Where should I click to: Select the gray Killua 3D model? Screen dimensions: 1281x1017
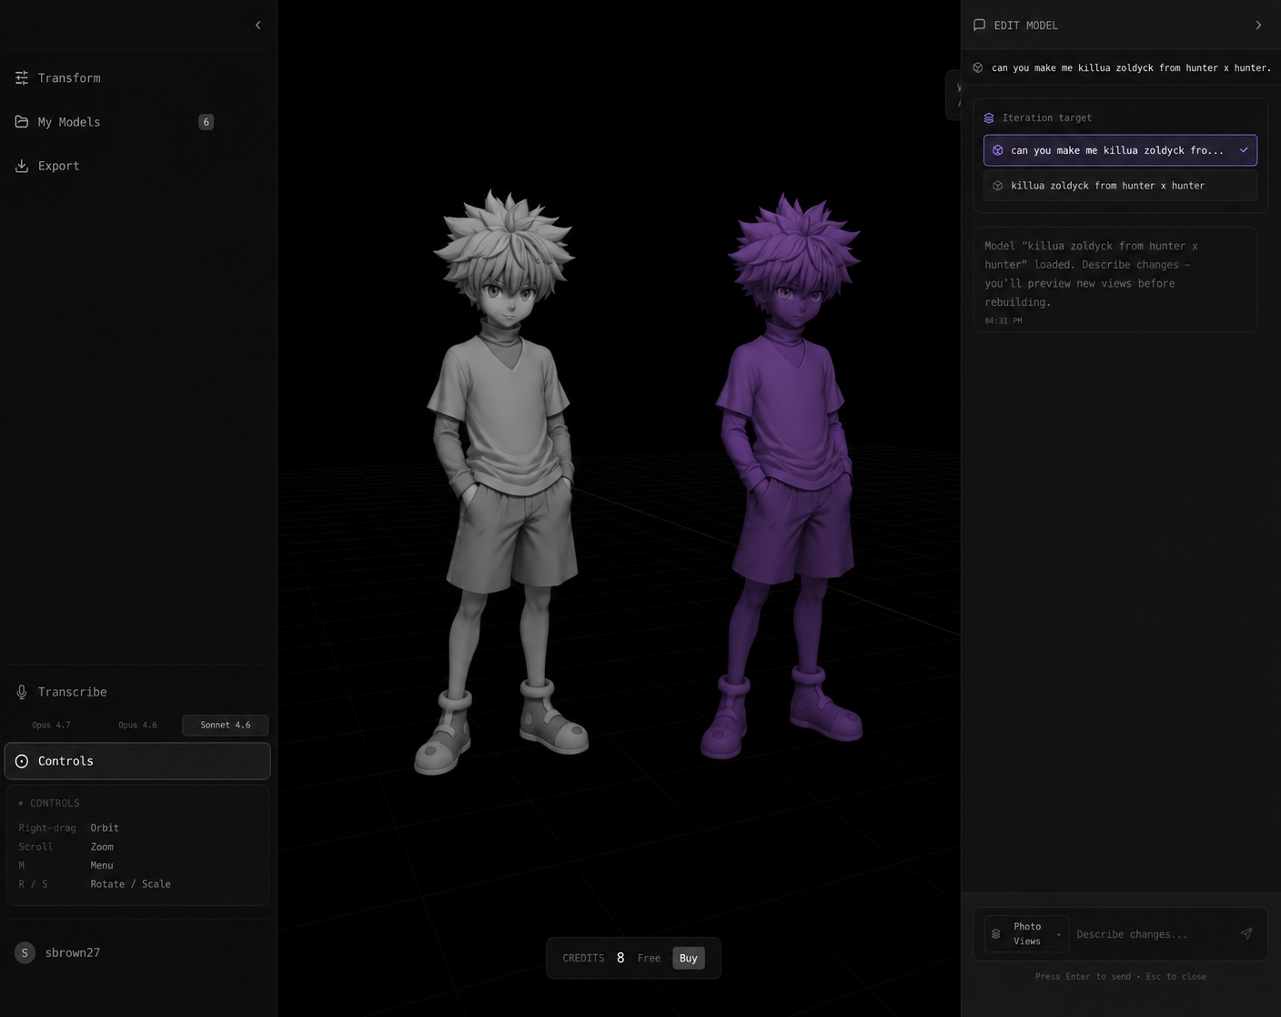click(x=502, y=483)
